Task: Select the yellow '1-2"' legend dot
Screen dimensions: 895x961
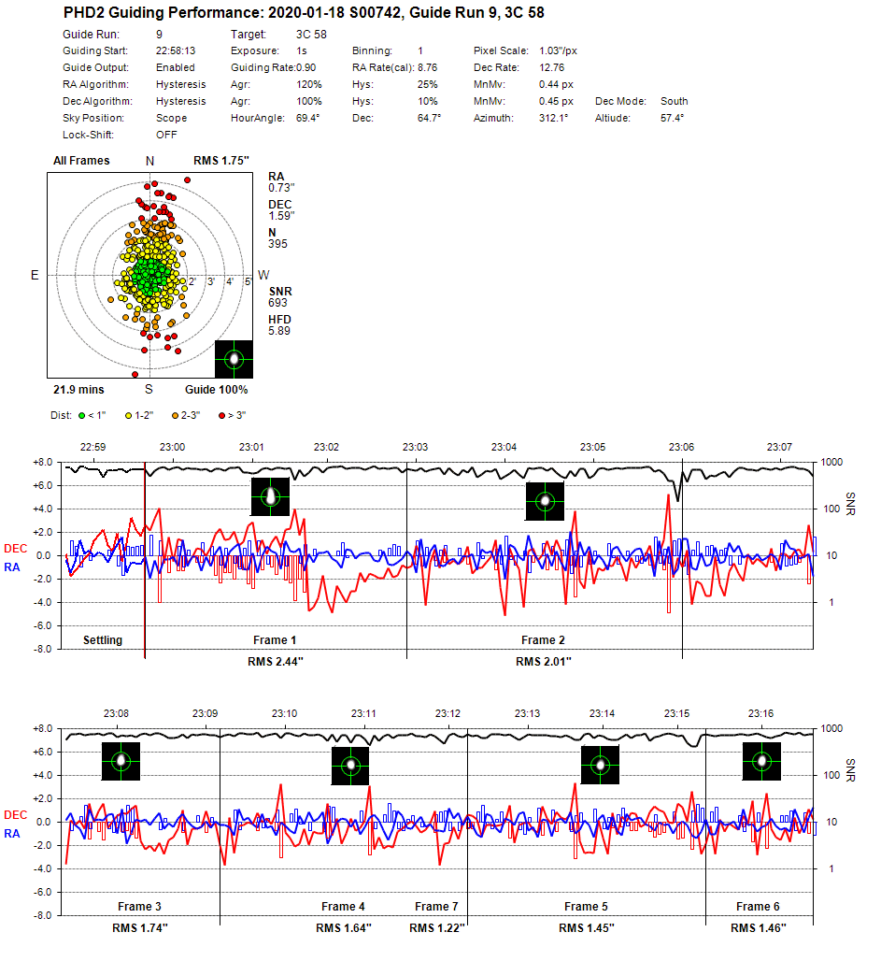Action: [129, 416]
